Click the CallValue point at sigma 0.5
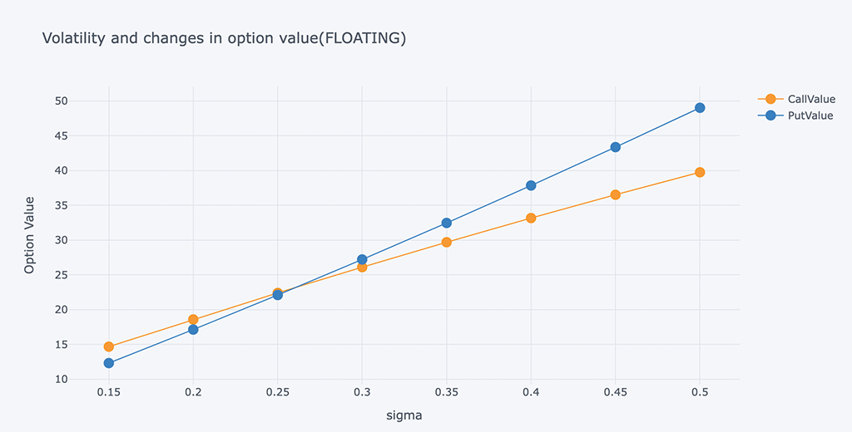 pos(700,172)
